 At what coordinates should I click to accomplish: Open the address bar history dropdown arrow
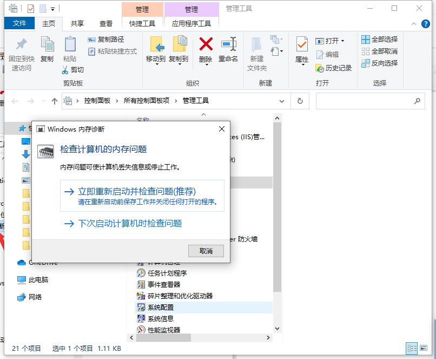(282, 101)
